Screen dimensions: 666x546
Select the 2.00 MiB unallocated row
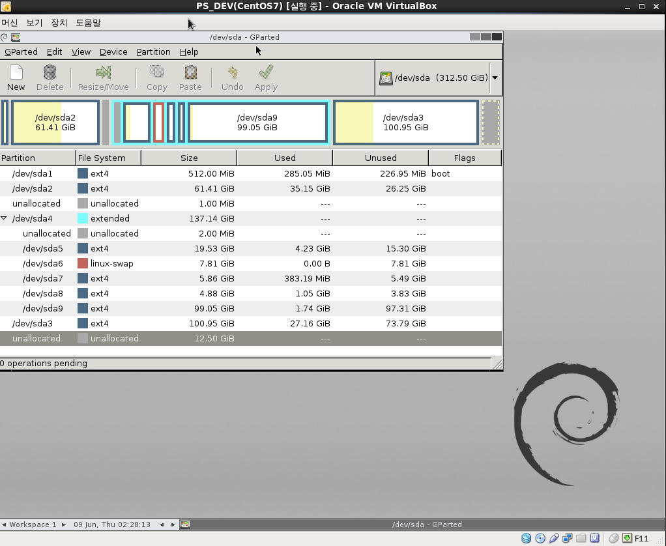point(251,233)
